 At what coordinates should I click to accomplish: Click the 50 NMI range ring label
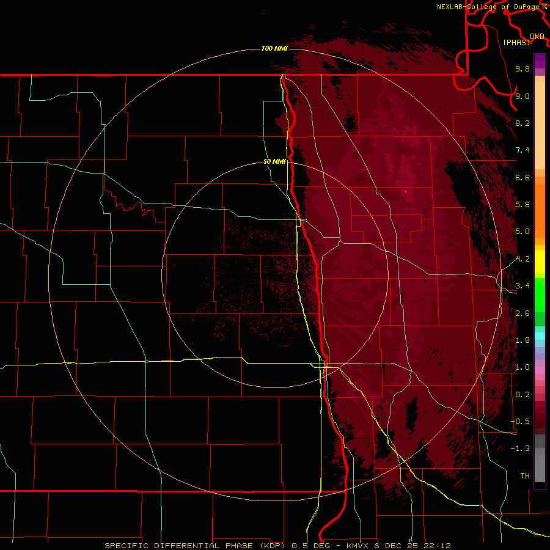[x=274, y=161]
